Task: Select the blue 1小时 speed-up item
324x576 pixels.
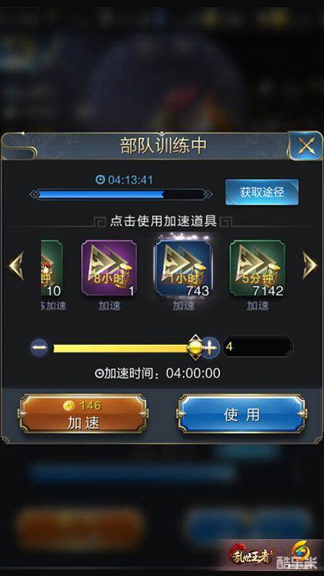Action: [x=183, y=268]
